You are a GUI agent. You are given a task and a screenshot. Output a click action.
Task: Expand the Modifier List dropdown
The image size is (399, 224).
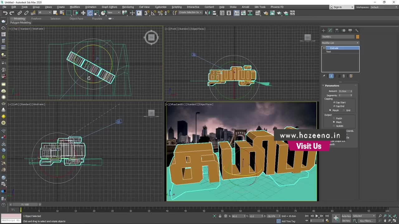pyautogui.click(x=340, y=43)
